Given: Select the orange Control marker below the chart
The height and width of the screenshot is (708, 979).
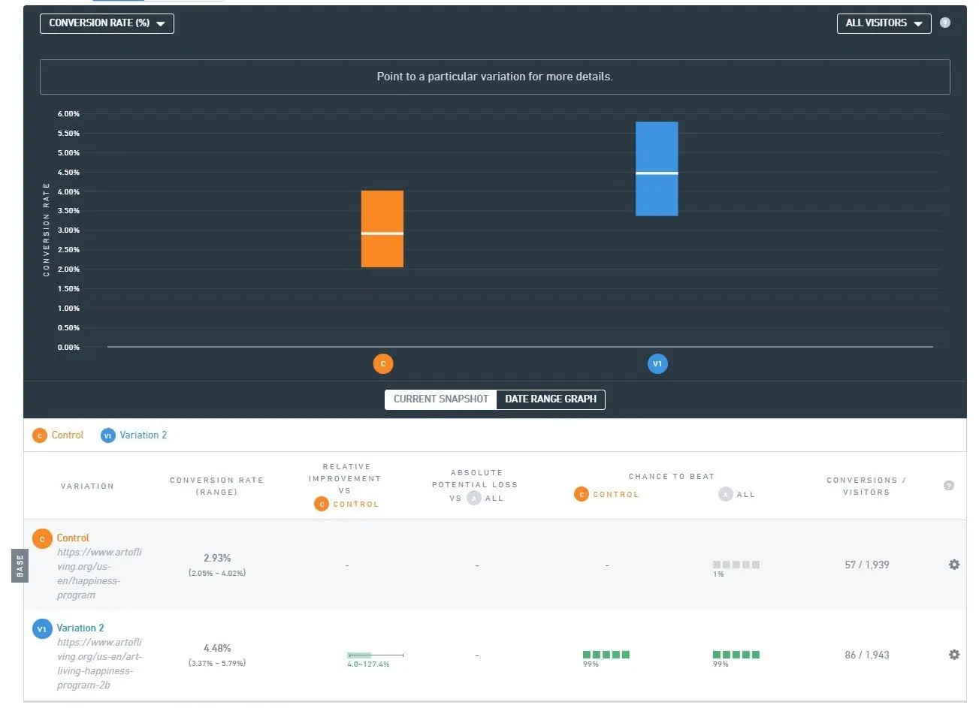Looking at the screenshot, I should coord(383,364).
